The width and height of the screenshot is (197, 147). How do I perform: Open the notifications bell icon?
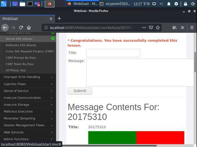point(169,4)
